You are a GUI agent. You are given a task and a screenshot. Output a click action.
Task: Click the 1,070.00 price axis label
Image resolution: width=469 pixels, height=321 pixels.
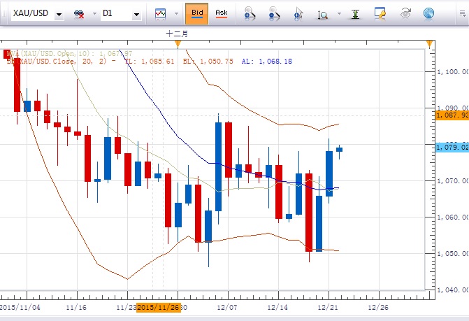pos(453,180)
